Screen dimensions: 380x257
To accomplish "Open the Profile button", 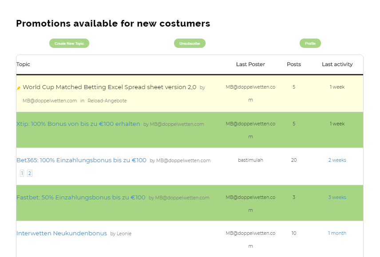I will [310, 43].
